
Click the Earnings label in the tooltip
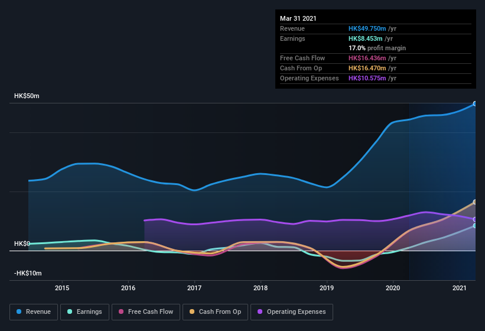292,38
